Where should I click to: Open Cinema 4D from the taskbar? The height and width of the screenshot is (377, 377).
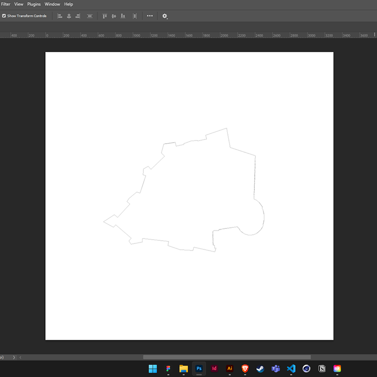[x=306, y=368]
